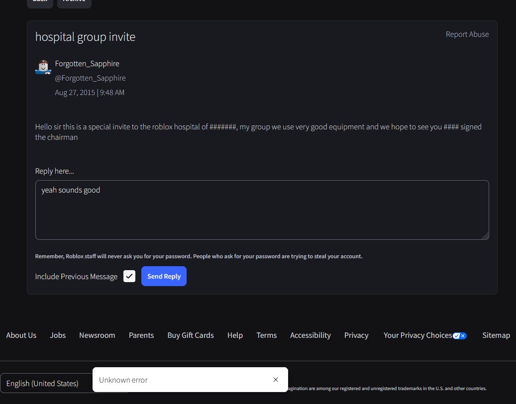Click the "Aug 27, 2015 | 9:48 AM" timestamp
This screenshot has width=516, height=404.
pos(90,93)
